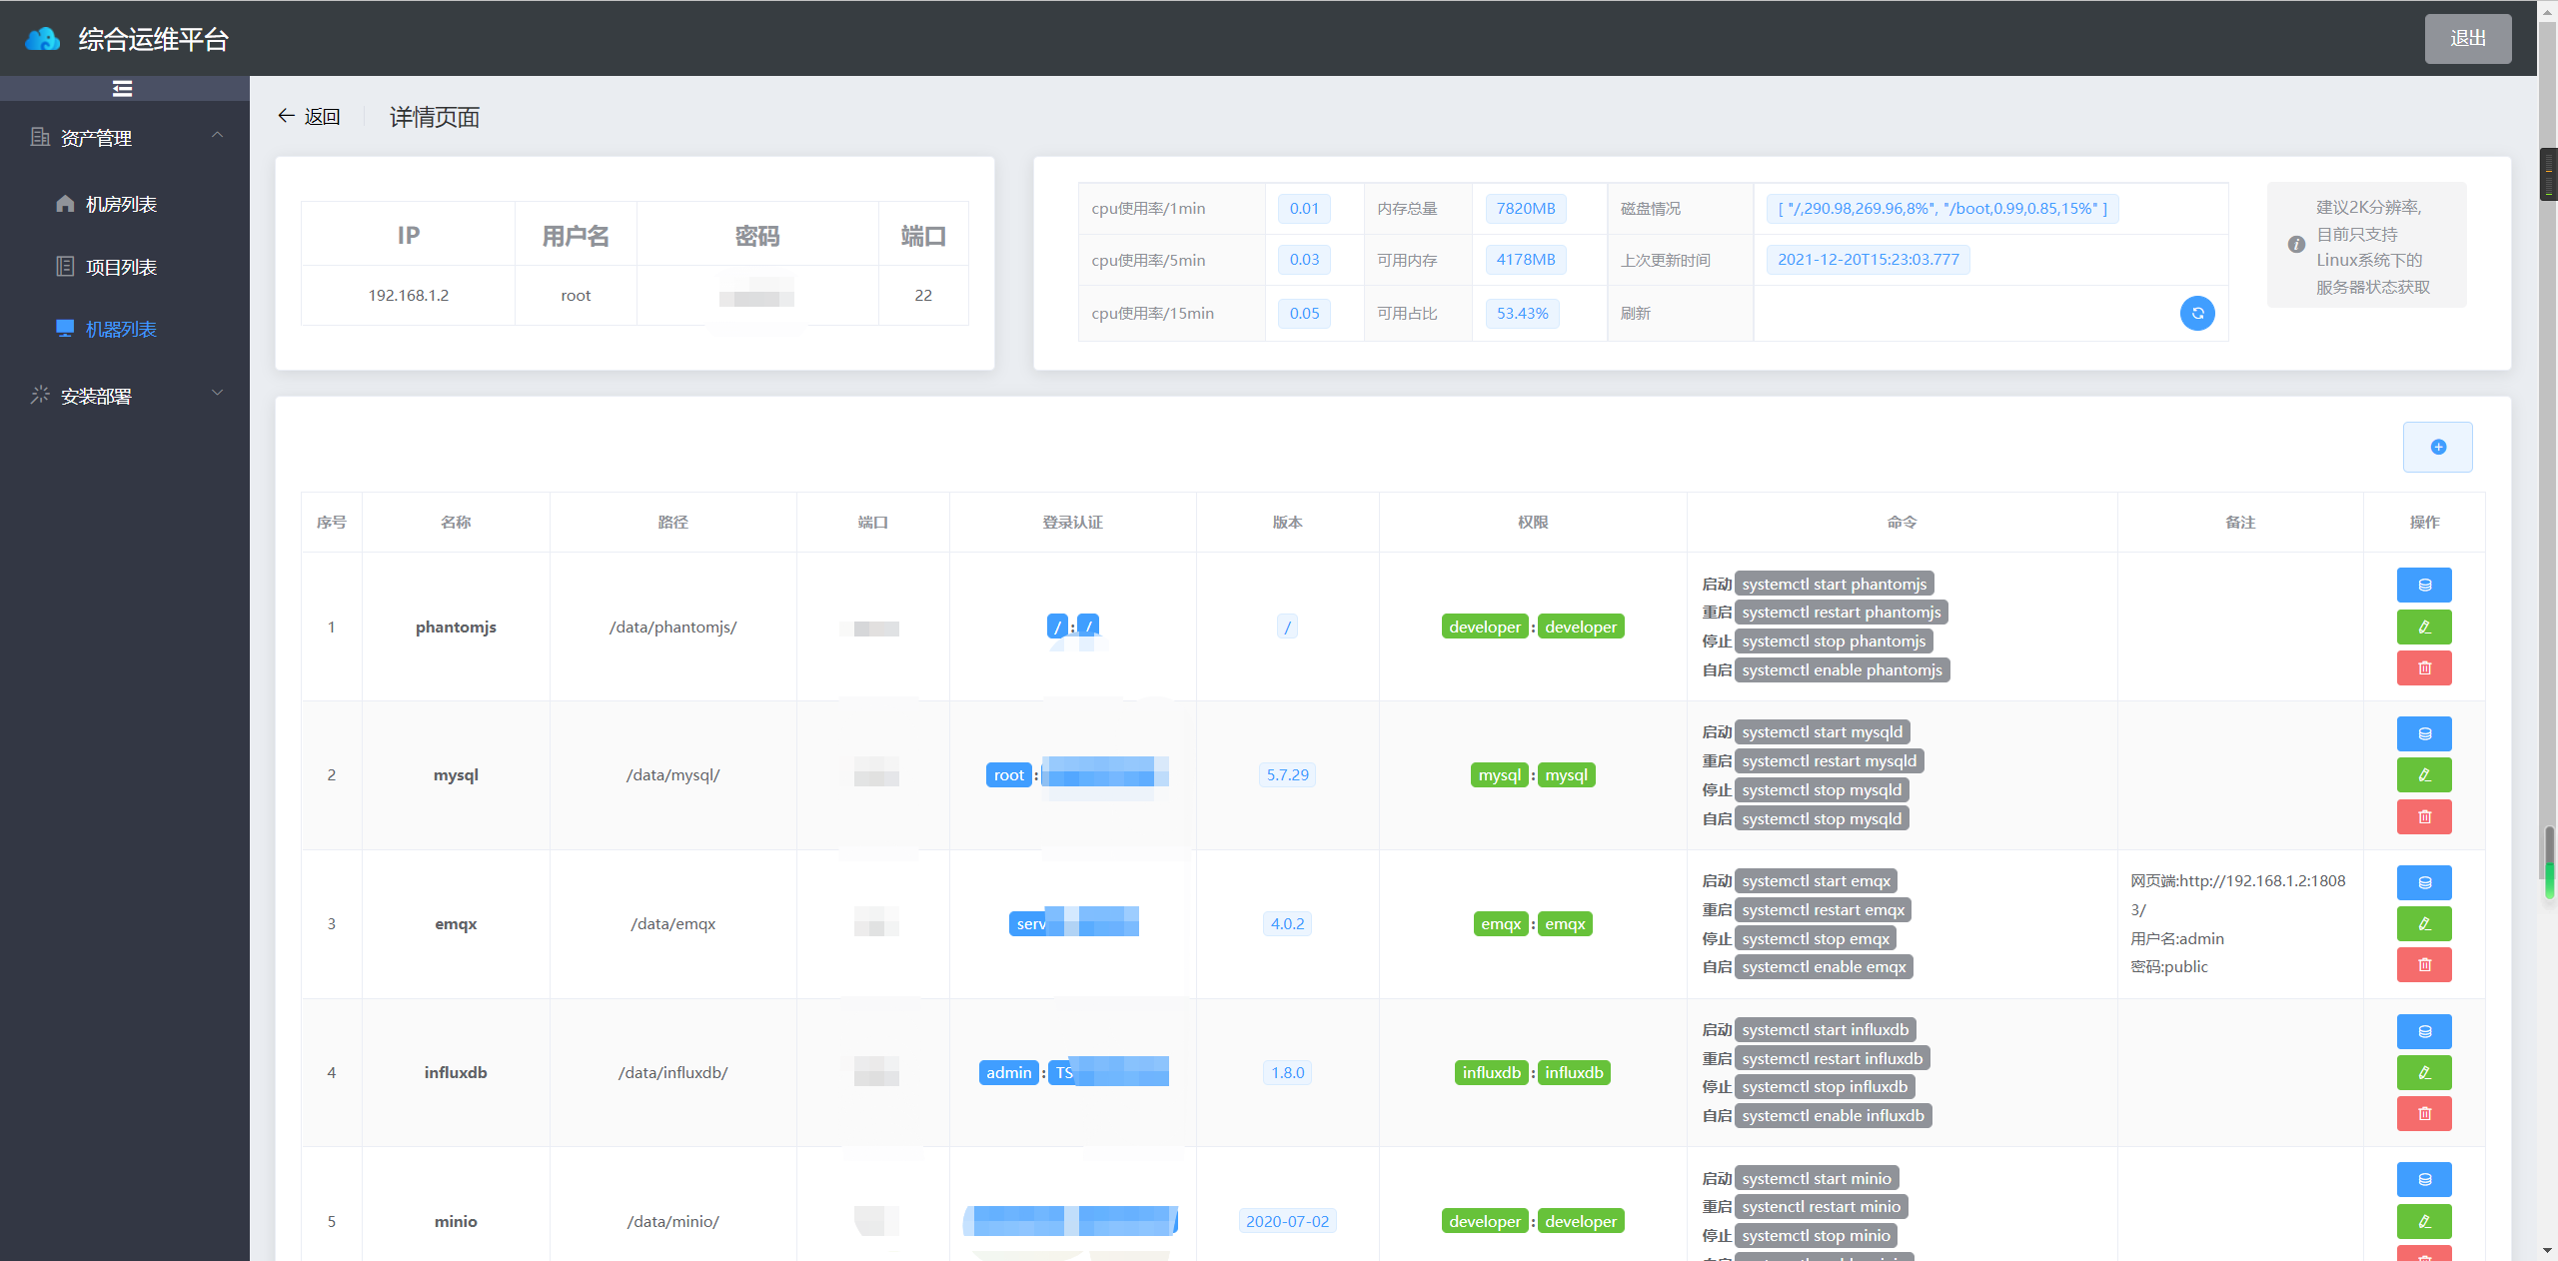Click the edit pencil icon on the influxdb row
The height and width of the screenshot is (1261, 2558).
(2423, 1072)
